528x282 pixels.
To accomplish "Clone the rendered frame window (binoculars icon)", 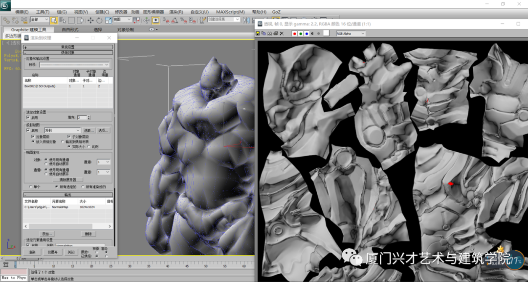I will (x=270, y=33).
